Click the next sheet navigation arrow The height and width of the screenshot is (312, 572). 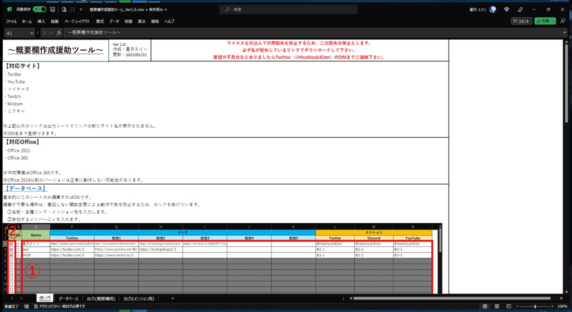point(21,299)
